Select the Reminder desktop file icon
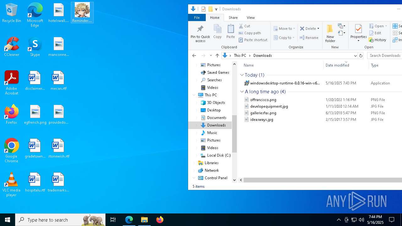 (82, 13)
